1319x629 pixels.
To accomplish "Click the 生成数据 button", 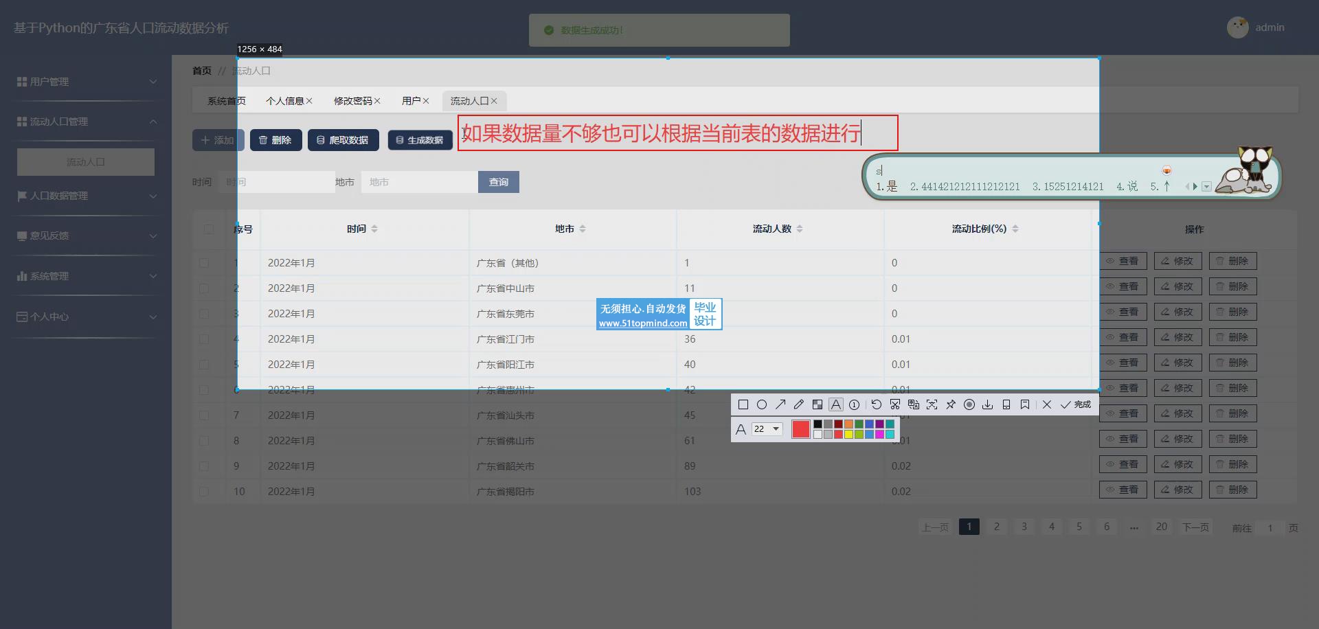I will point(420,140).
